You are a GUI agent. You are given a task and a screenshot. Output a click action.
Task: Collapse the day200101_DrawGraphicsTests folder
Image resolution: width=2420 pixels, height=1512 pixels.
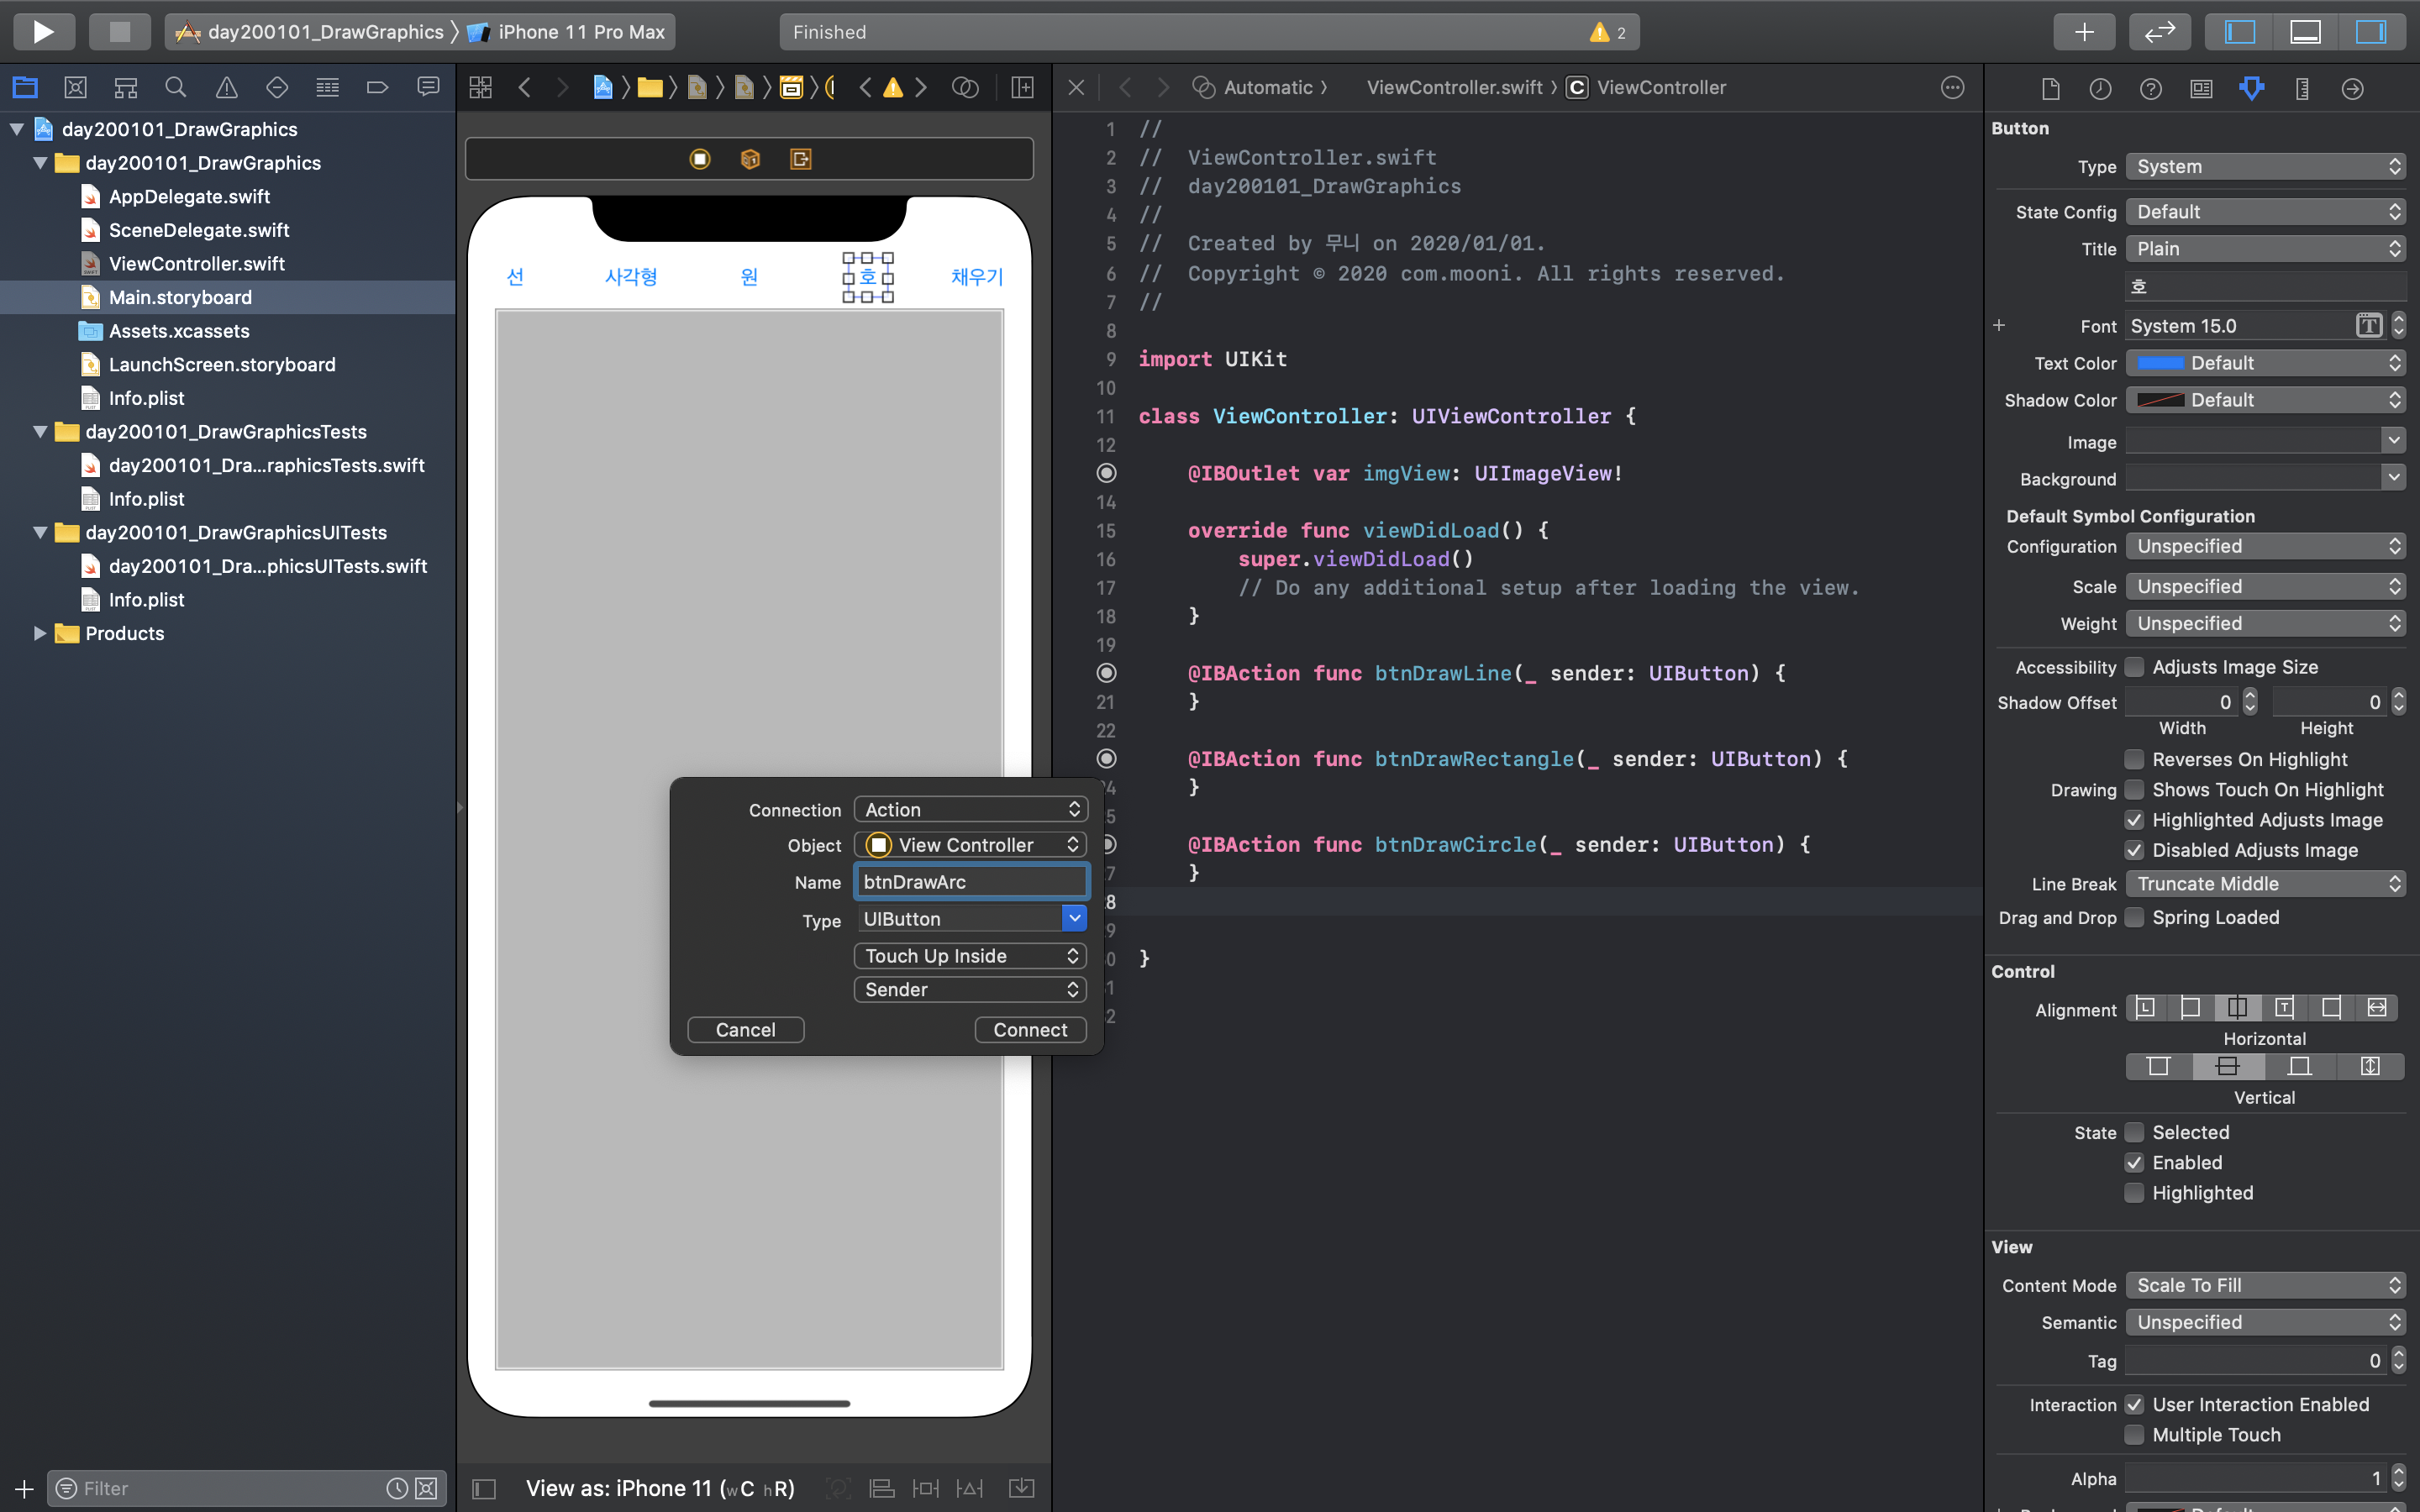pyautogui.click(x=40, y=432)
